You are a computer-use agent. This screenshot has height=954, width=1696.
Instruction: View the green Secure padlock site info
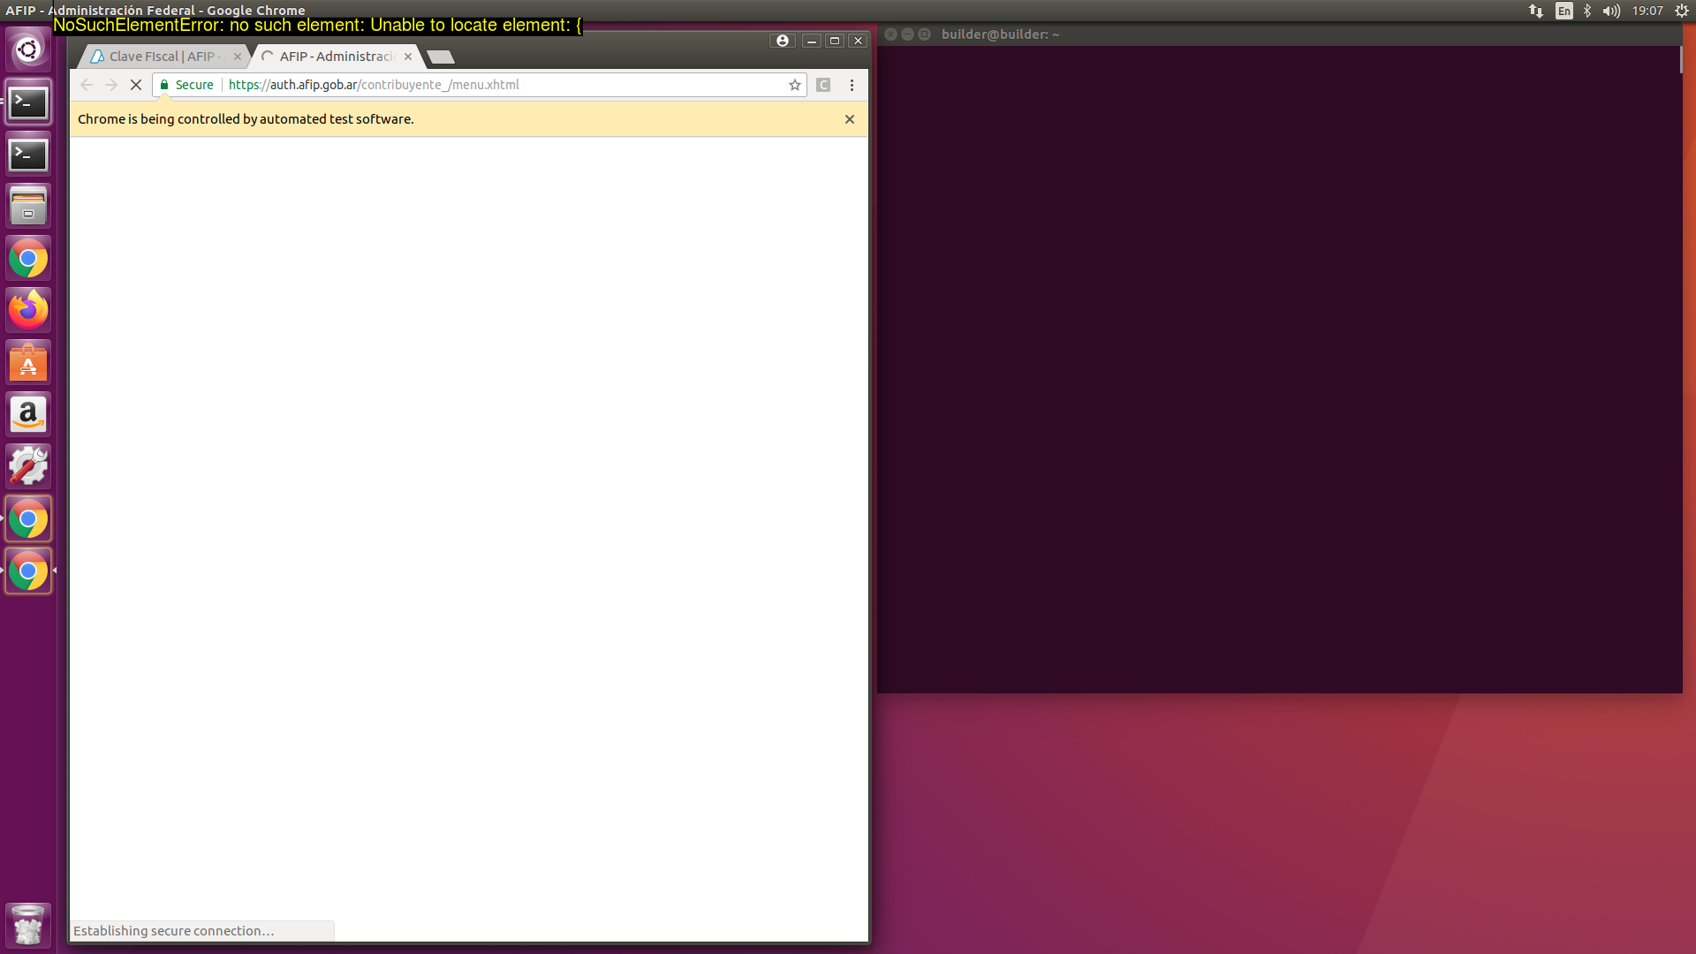click(186, 85)
